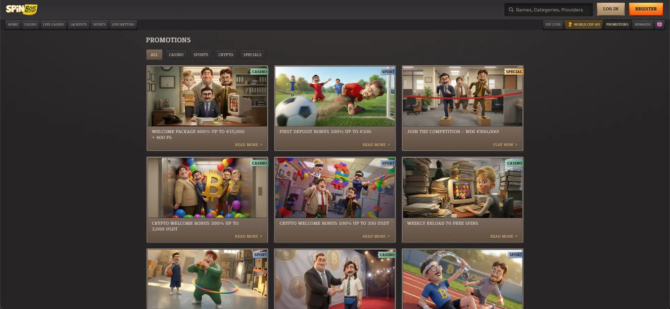This screenshot has height=309, width=670.
Task: Show only SPORTS promotions
Action: point(201,55)
